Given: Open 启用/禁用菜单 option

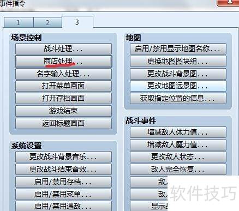Looking at the screenshot, I should (63, 194).
